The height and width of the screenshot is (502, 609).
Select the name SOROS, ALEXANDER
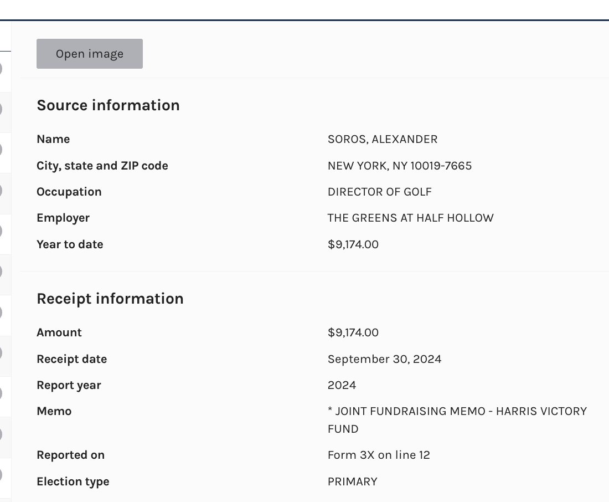click(383, 139)
